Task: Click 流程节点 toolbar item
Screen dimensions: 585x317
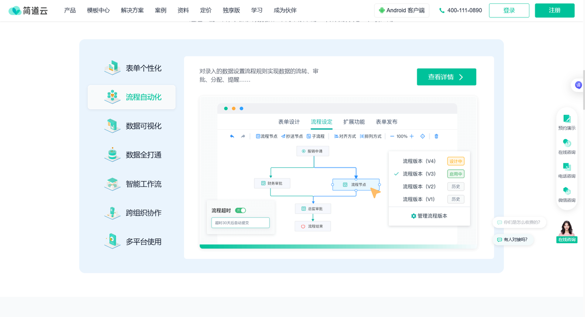Action: click(x=267, y=136)
